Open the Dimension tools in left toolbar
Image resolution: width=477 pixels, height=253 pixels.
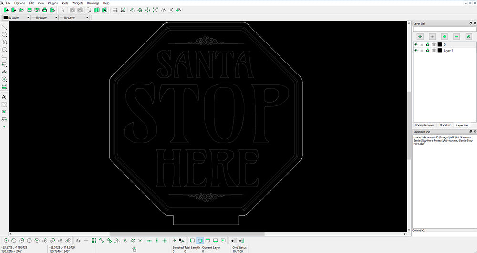pos(4,72)
